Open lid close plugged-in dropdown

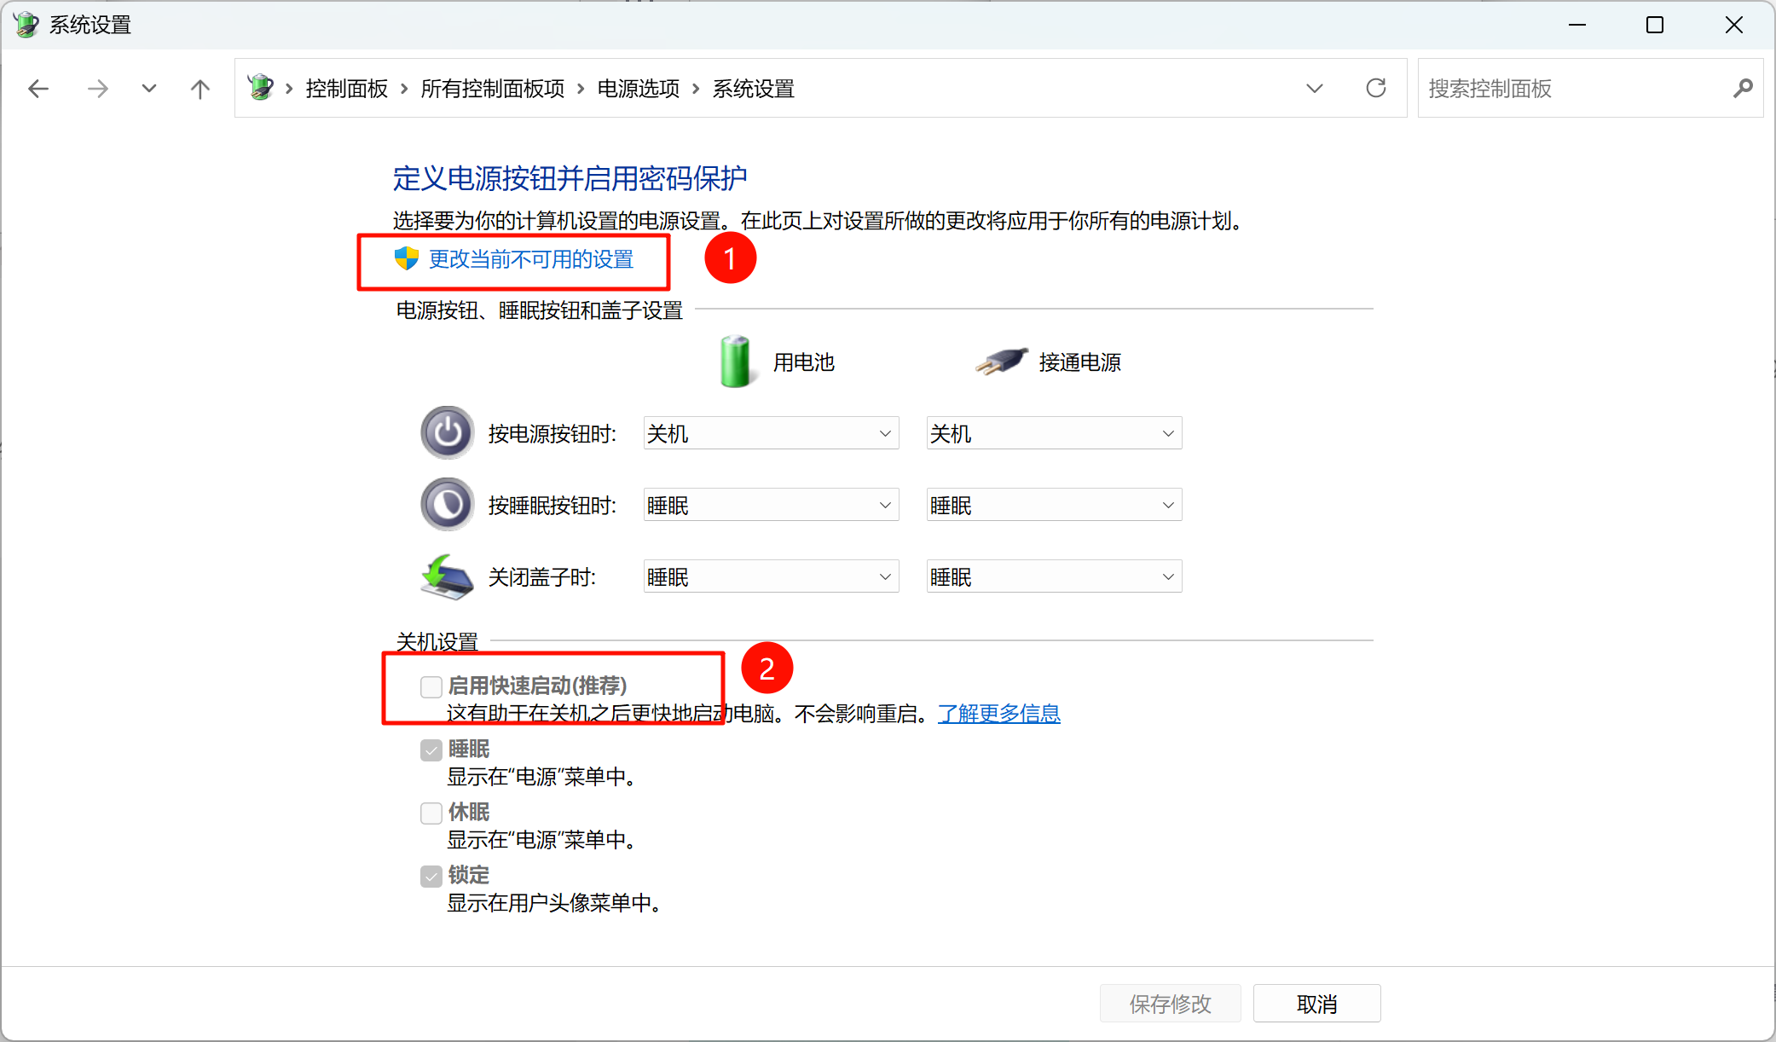tap(1054, 577)
